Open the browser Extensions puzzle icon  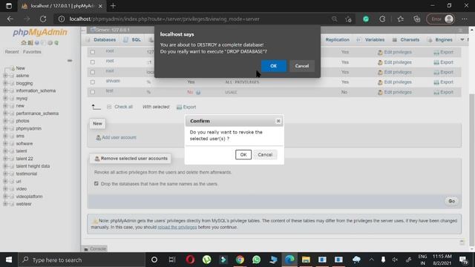(x=382, y=19)
